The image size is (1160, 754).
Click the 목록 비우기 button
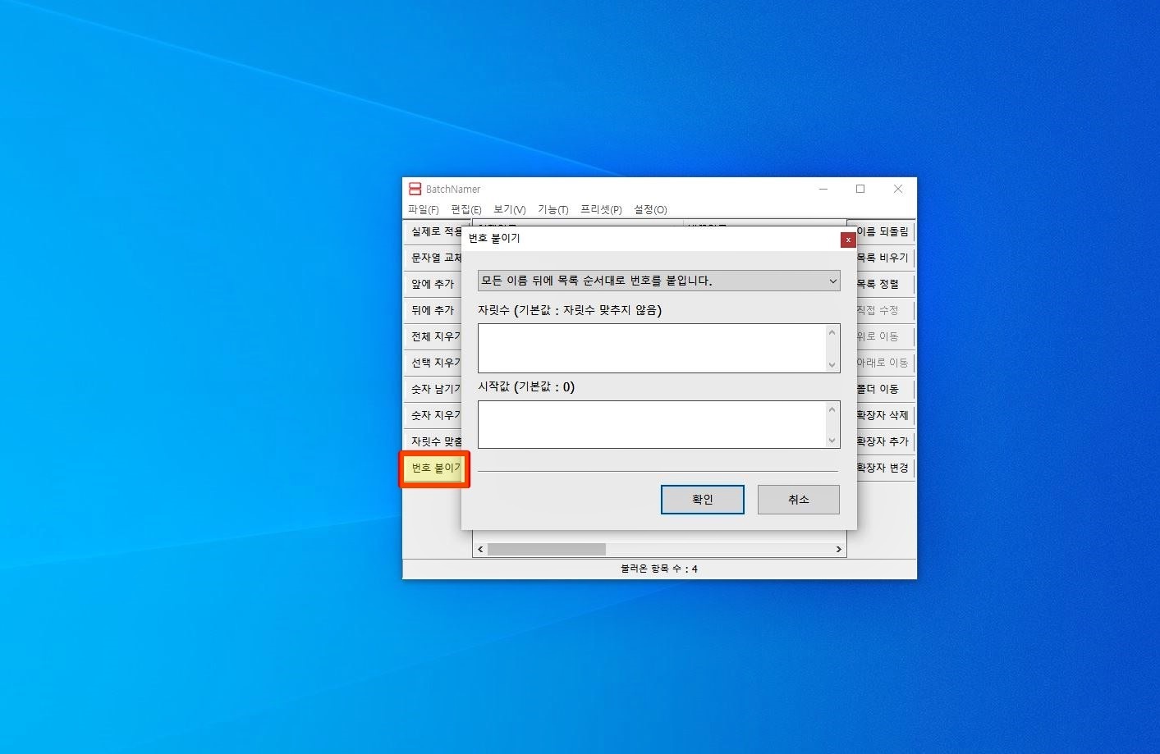885,258
